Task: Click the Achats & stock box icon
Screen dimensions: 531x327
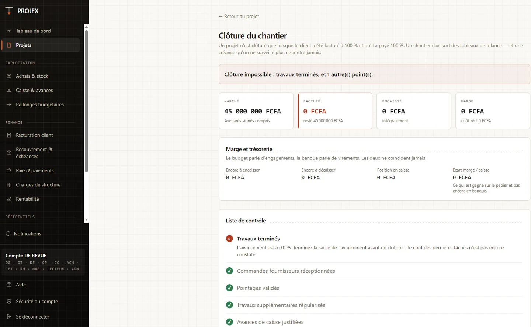Action: click(9, 76)
